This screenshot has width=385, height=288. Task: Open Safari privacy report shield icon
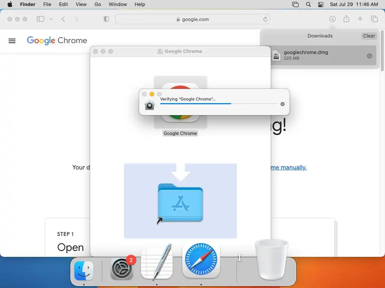point(106,19)
